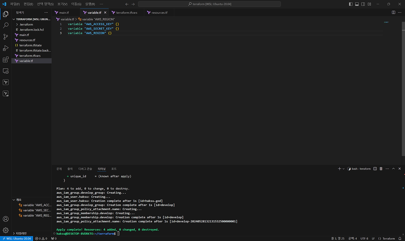Toggle the primary side bar layout button
405x241 pixels.
[351, 4]
